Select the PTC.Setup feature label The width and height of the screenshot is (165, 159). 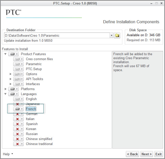point(34,69)
